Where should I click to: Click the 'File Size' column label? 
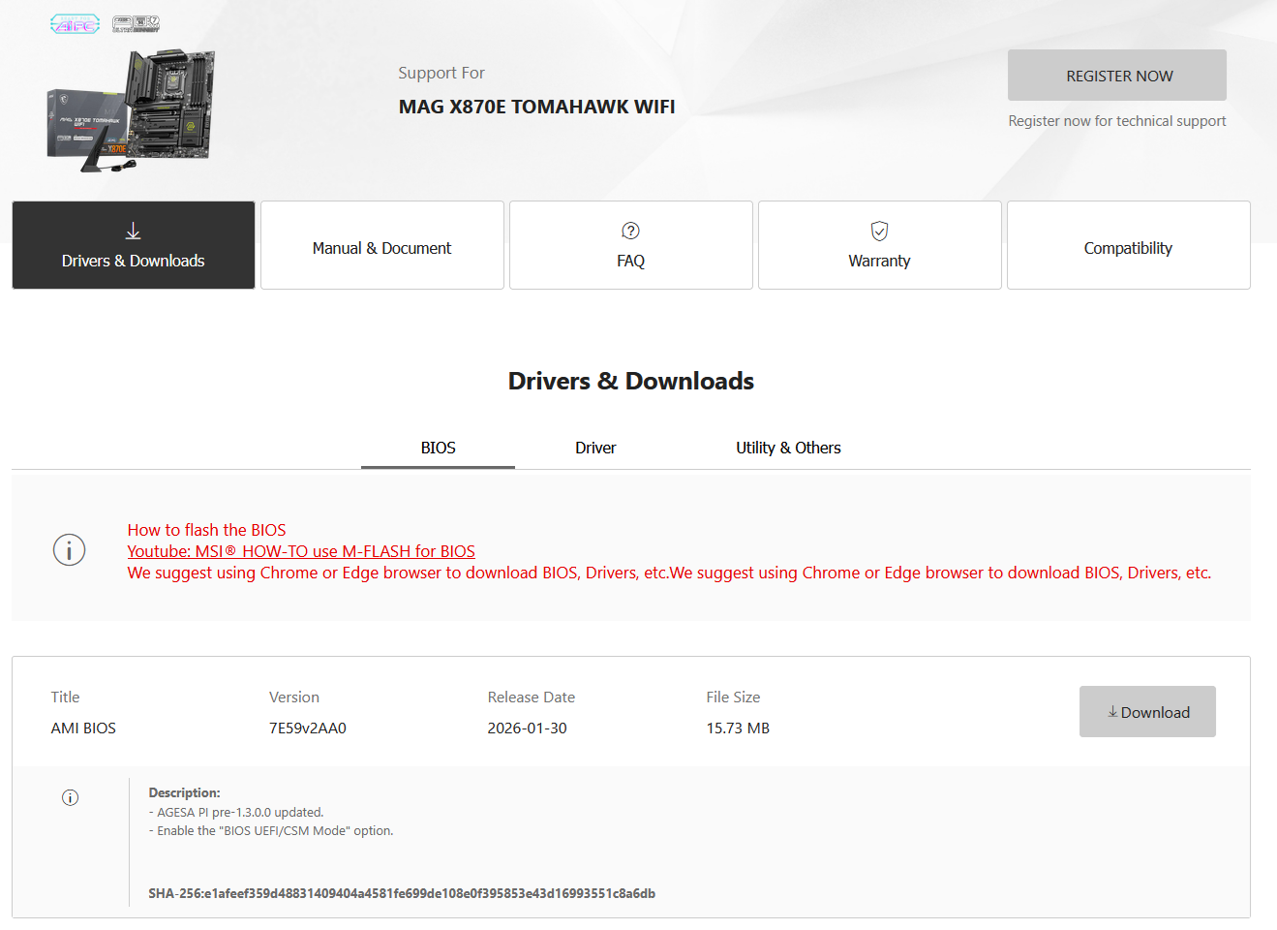tap(733, 697)
